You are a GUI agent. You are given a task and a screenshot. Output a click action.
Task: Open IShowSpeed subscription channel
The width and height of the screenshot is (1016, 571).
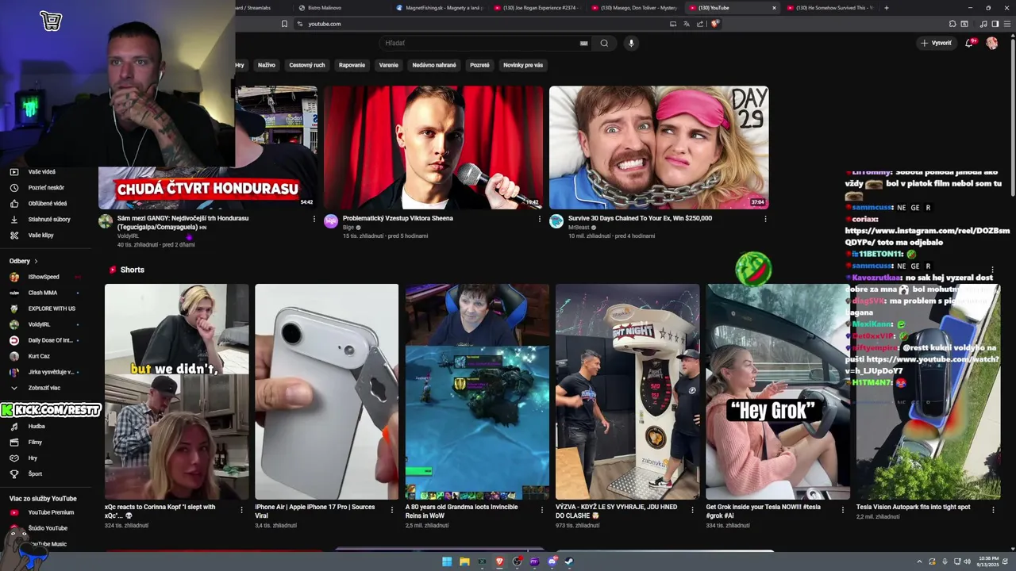[x=45, y=277]
